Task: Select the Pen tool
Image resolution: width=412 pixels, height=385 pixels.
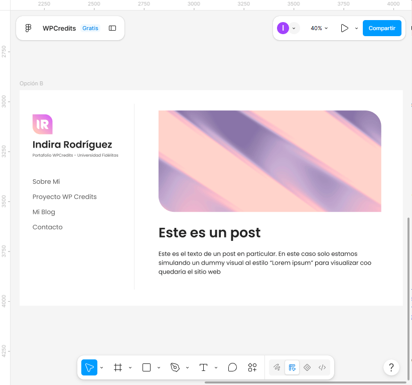Action: (x=175, y=367)
